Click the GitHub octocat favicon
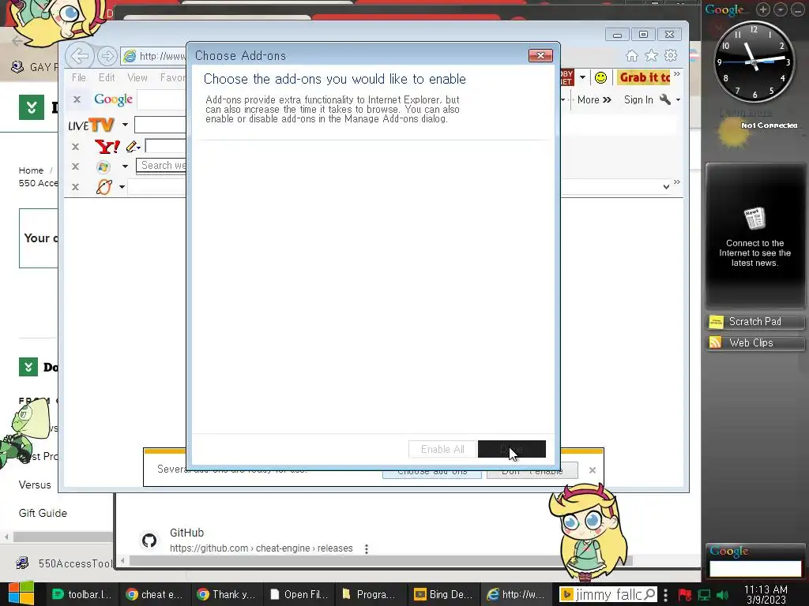The image size is (809, 606). click(x=149, y=541)
